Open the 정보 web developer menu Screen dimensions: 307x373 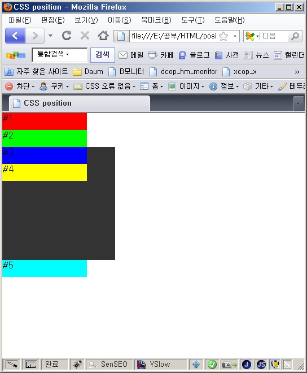[x=224, y=86]
